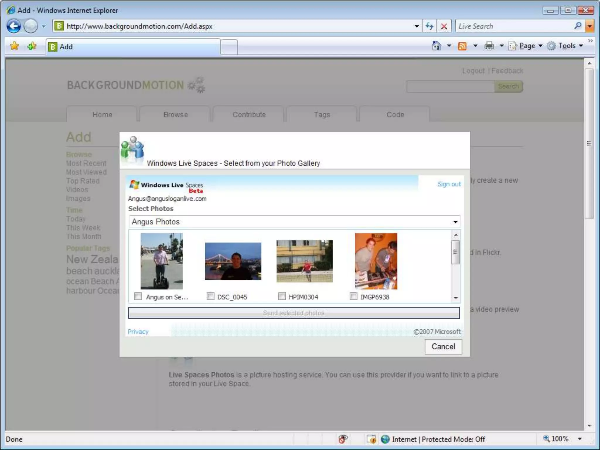600x450 pixels.
Task: Open the search provider dropdown arrow
Action: [589, 26]
